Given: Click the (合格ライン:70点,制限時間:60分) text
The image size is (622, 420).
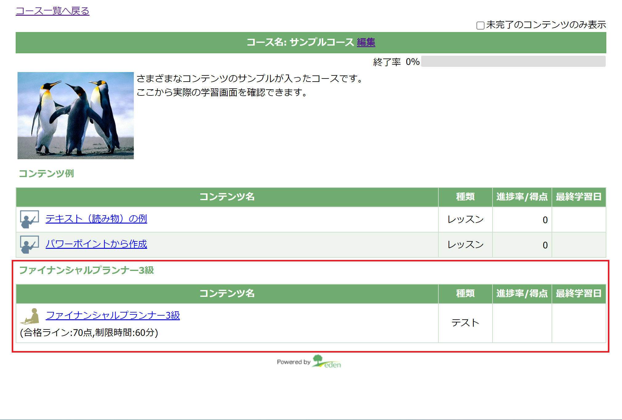Looking at the screenshot, I should 89,333.
